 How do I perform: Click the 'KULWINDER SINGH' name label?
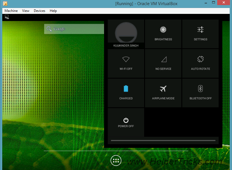(126, 45)
